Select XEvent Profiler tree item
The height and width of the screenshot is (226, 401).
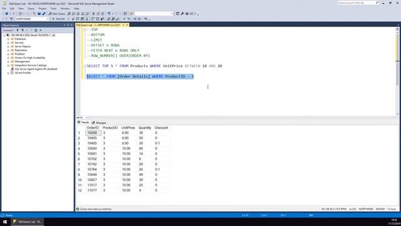coord(23,73)
